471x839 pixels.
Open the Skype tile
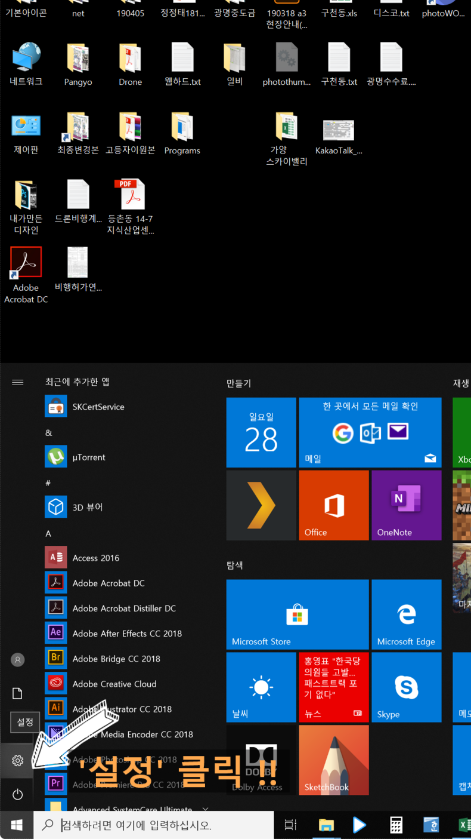tap(407, 687)
